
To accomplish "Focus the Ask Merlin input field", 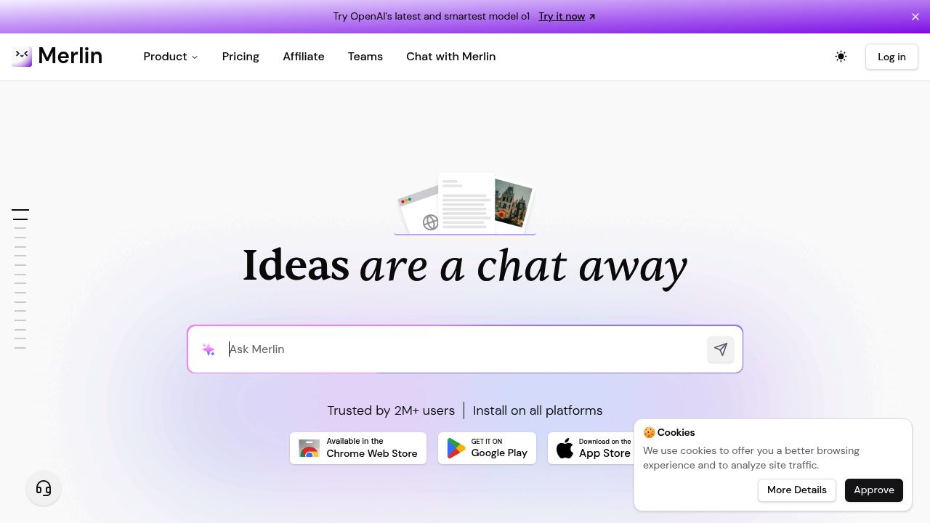I will [x=465, y=349].
